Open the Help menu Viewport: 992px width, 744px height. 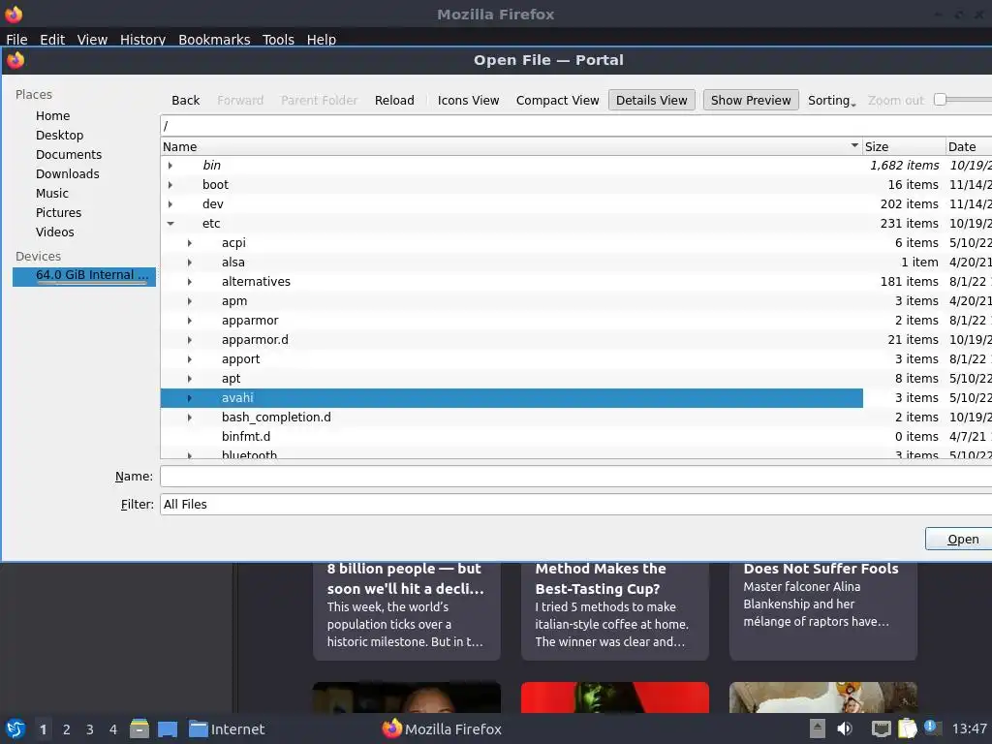[x=322, y=39]
